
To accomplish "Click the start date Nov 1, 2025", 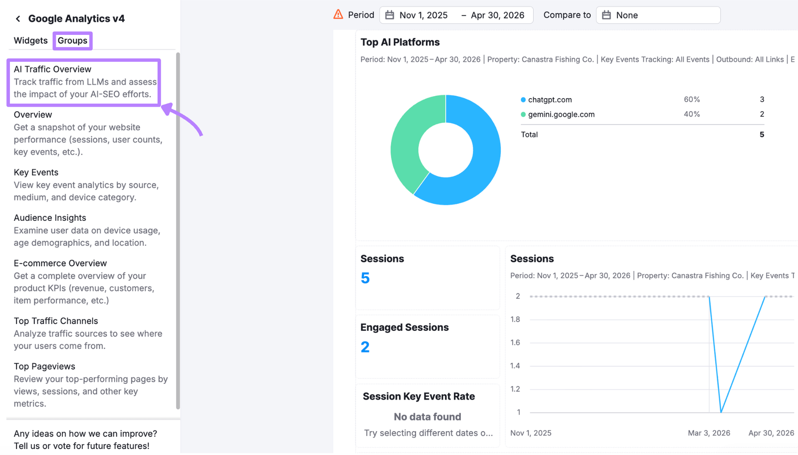I will click(423, 15).
